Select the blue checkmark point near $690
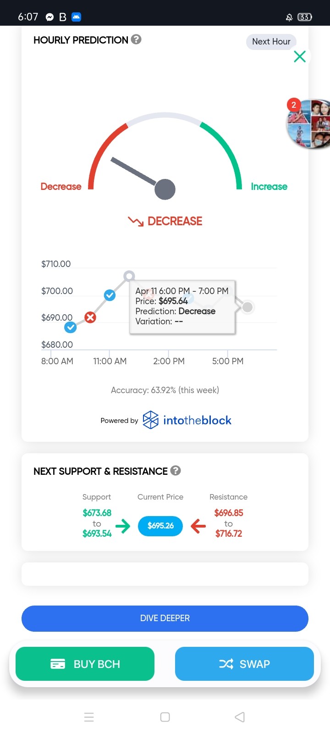Viewport: 330px width, 734px height. tap(70, 327)
